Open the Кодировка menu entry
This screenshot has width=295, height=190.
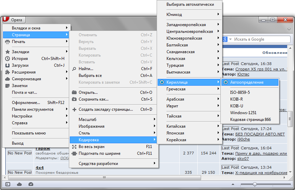click(113, 140)
